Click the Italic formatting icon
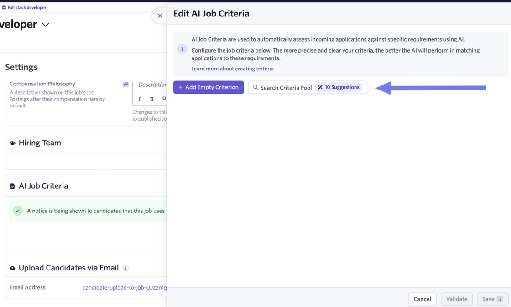Image resolution: width=511 pixels, height=307 pixels. [140, 99]
